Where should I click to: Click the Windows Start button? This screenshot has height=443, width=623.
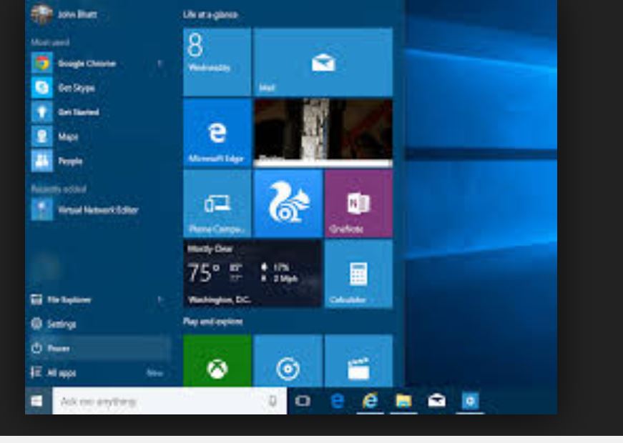coord(37,402)
